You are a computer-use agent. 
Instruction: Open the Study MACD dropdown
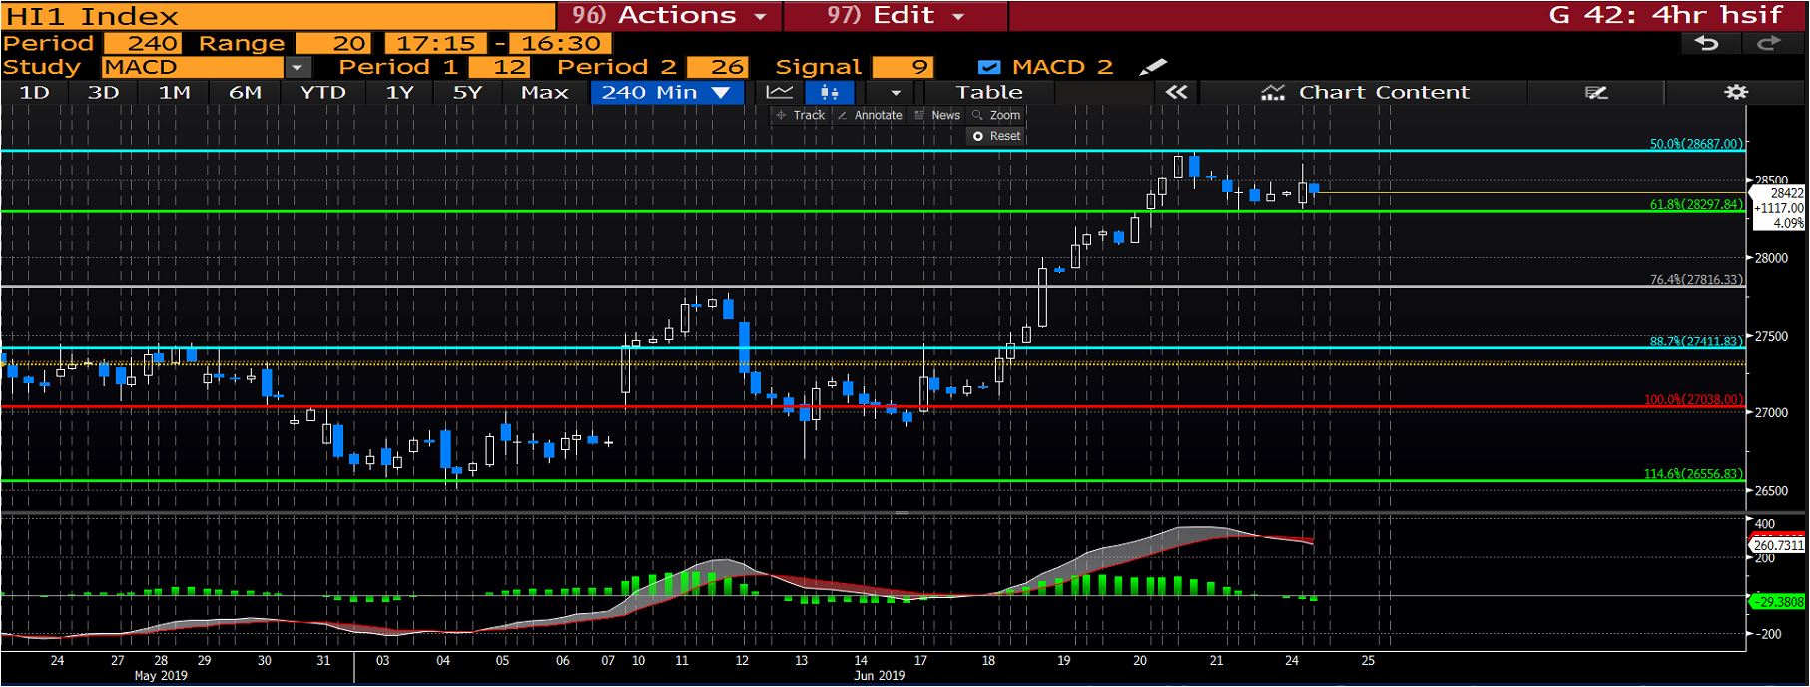pyautogui.click(x=297, y=67)
